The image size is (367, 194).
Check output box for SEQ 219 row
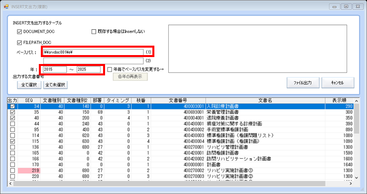click(x=12, y=171)
